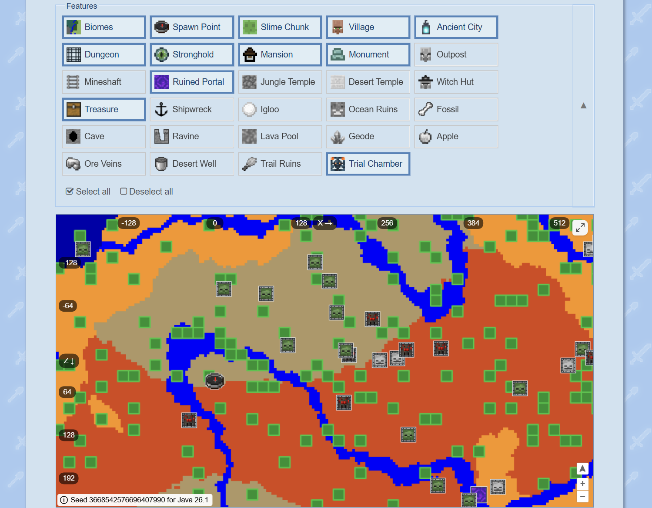This screenshot has width=652, height=508.
Task: Enable the Witch Hut feature
Action: coord(456,82)
